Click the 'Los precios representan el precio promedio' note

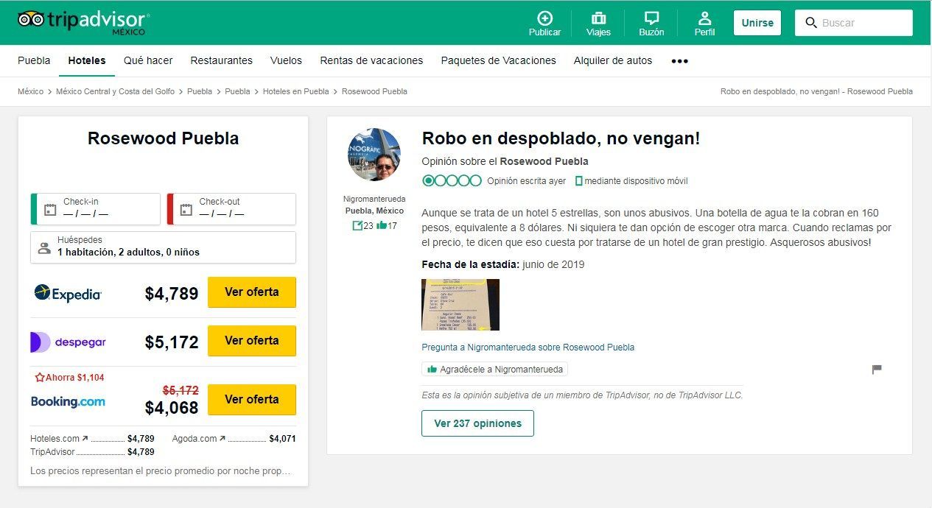[x=161, y=470]
